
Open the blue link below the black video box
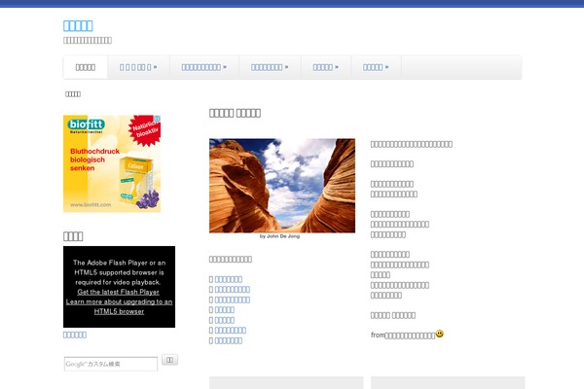click(x=75, y=335)
